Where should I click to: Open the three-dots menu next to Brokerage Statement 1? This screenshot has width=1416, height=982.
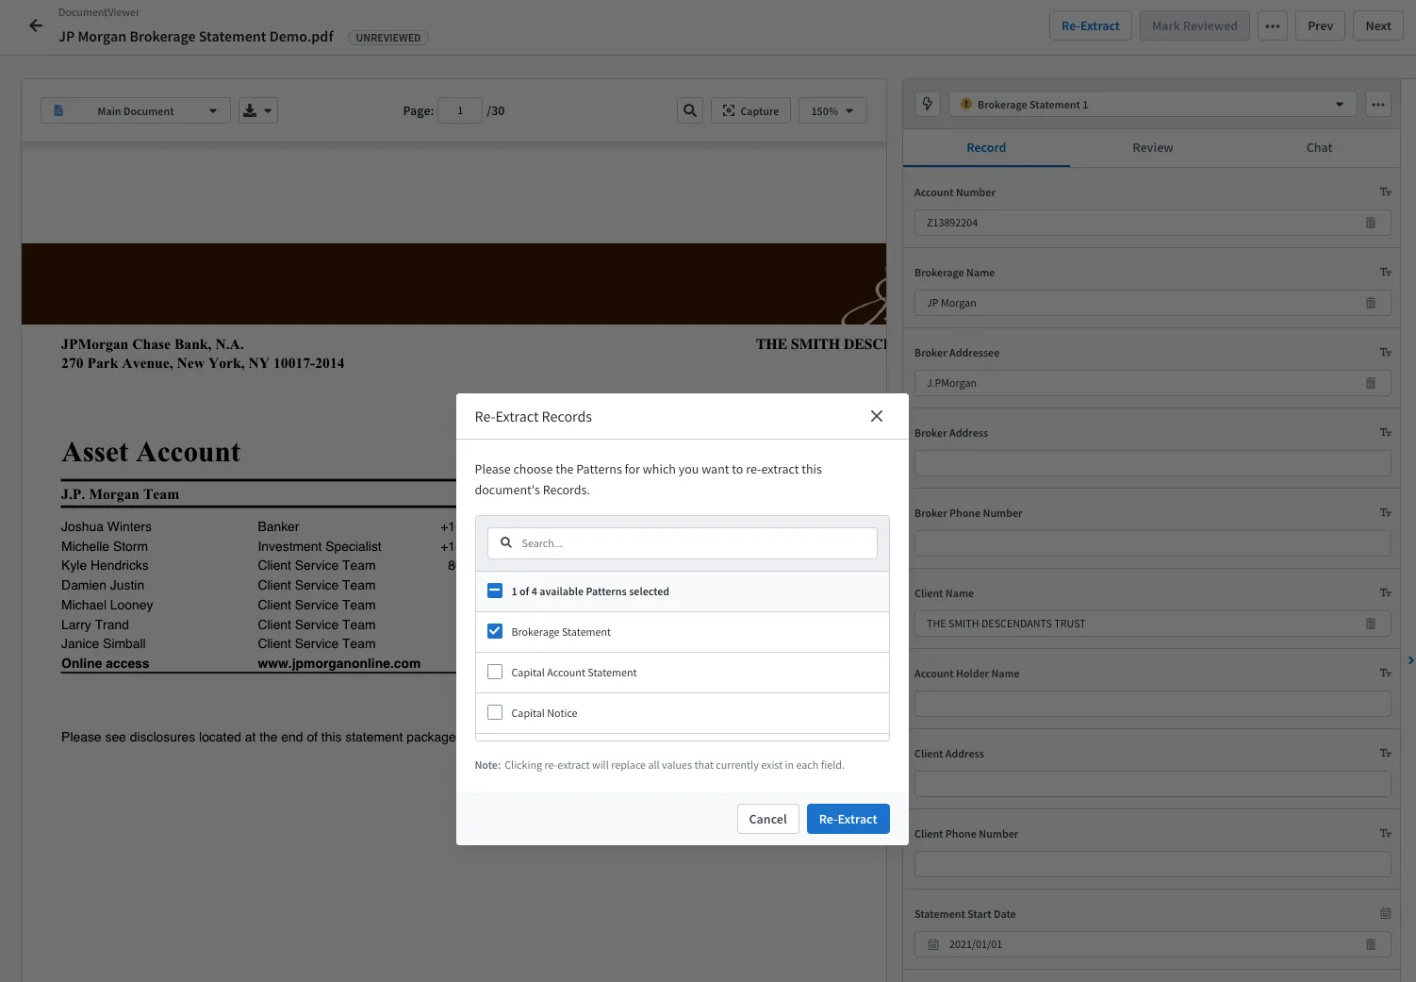pyautogui.click(x=1378, y=104)
